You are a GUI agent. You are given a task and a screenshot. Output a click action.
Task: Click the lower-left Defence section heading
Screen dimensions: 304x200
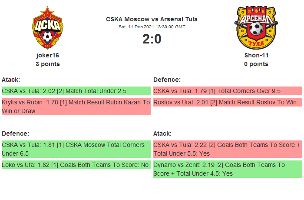(x=15, y=133)
